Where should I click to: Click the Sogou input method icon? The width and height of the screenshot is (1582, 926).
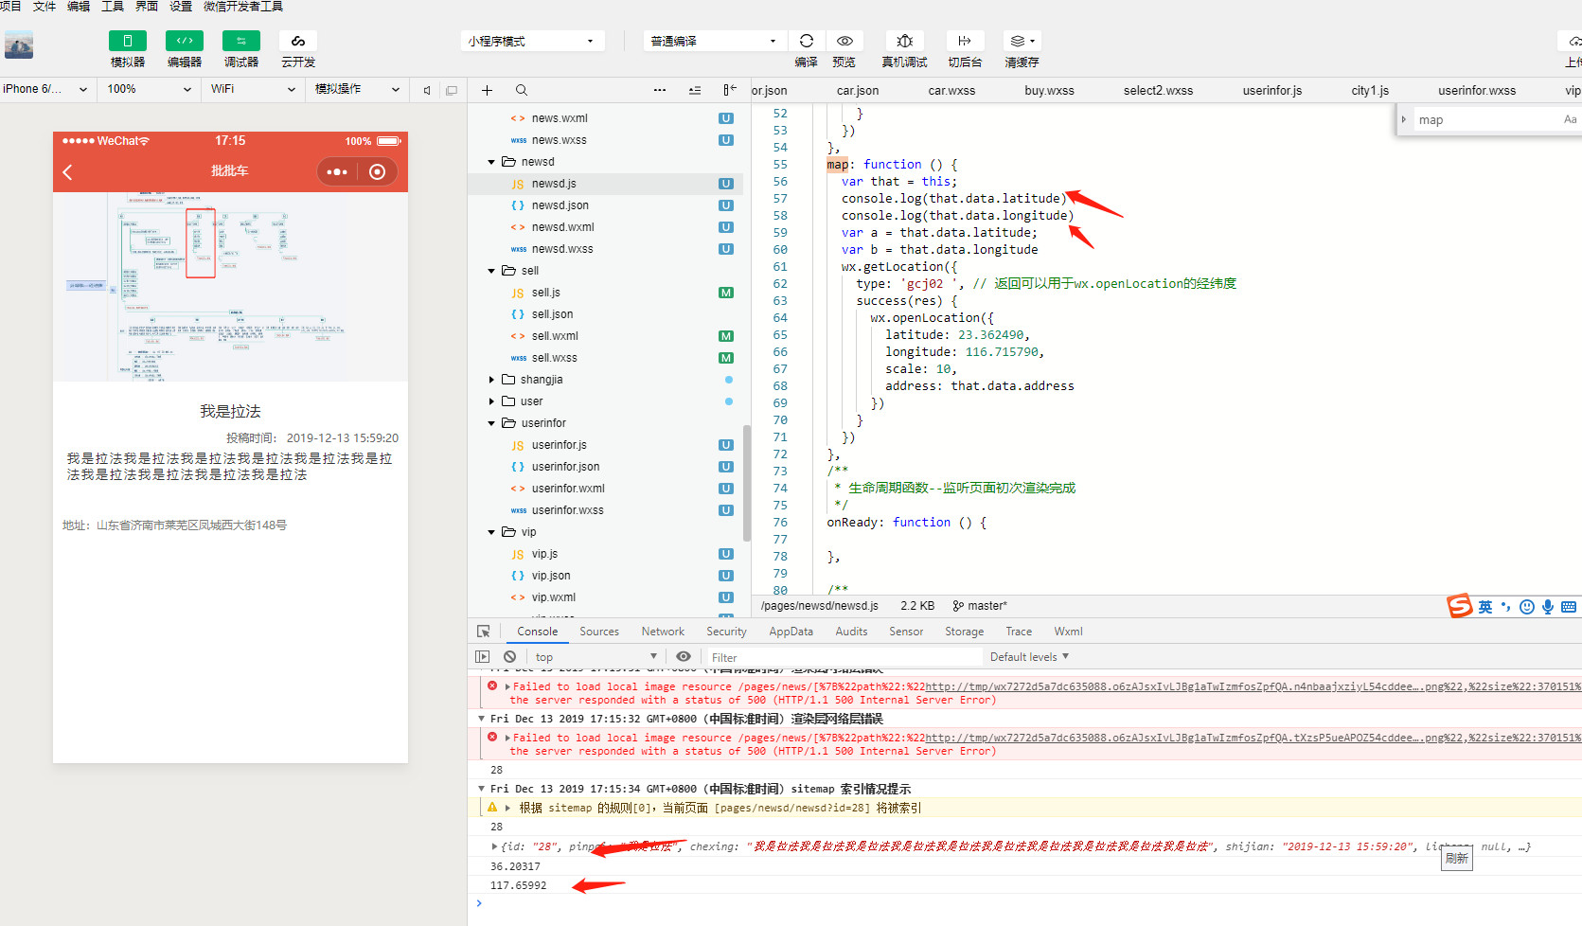tap(1459, 606)
